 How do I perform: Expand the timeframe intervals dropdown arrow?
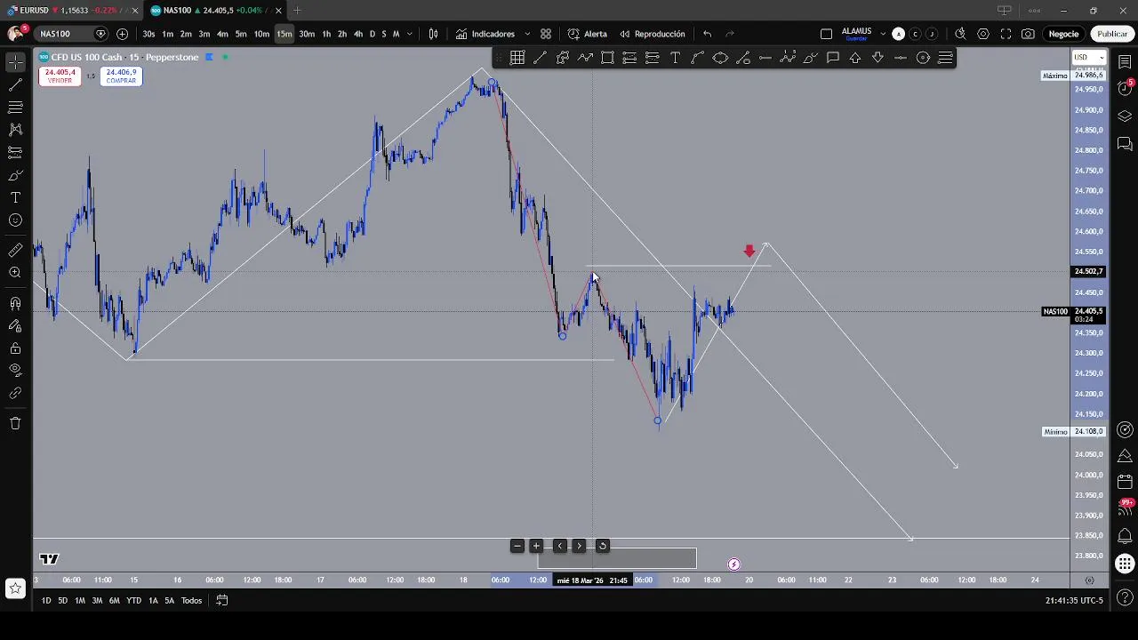click(x=410, y=34)
